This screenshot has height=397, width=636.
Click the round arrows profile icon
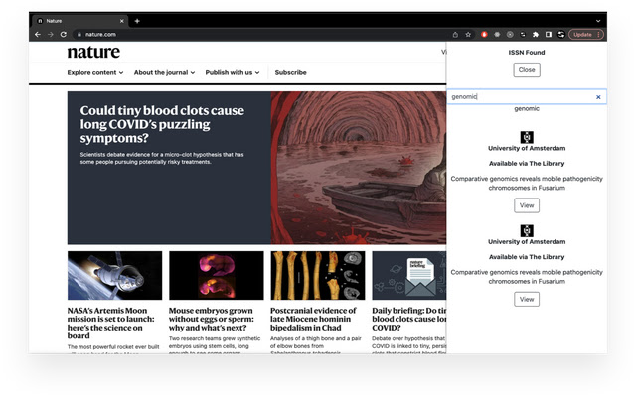tap(561, 35)
